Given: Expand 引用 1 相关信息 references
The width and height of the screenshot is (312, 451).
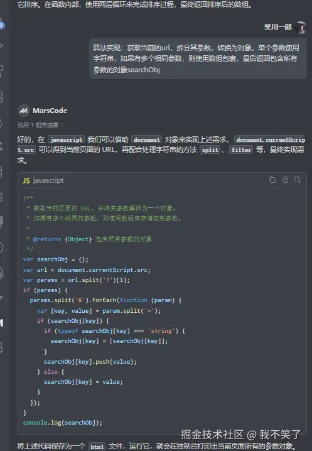Looking at the screenshot, I should click(x=40, y=125).
